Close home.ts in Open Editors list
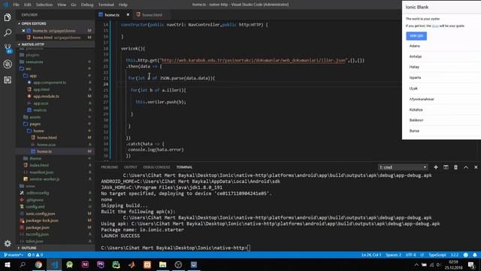Screen dimensions: 481x271 [x=23, y=31]
